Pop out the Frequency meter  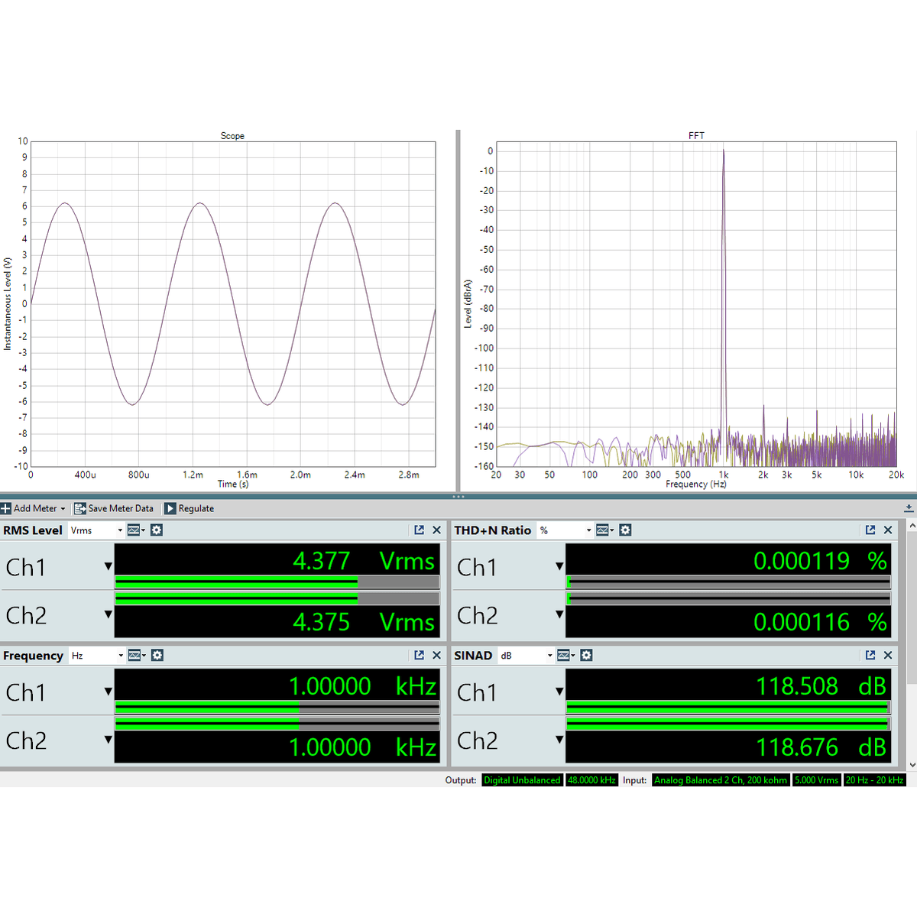(x=419, y=655)
